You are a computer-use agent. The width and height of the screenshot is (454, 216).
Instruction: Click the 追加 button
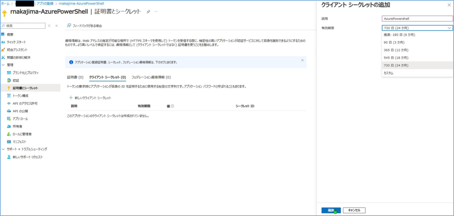pos(331,210)
